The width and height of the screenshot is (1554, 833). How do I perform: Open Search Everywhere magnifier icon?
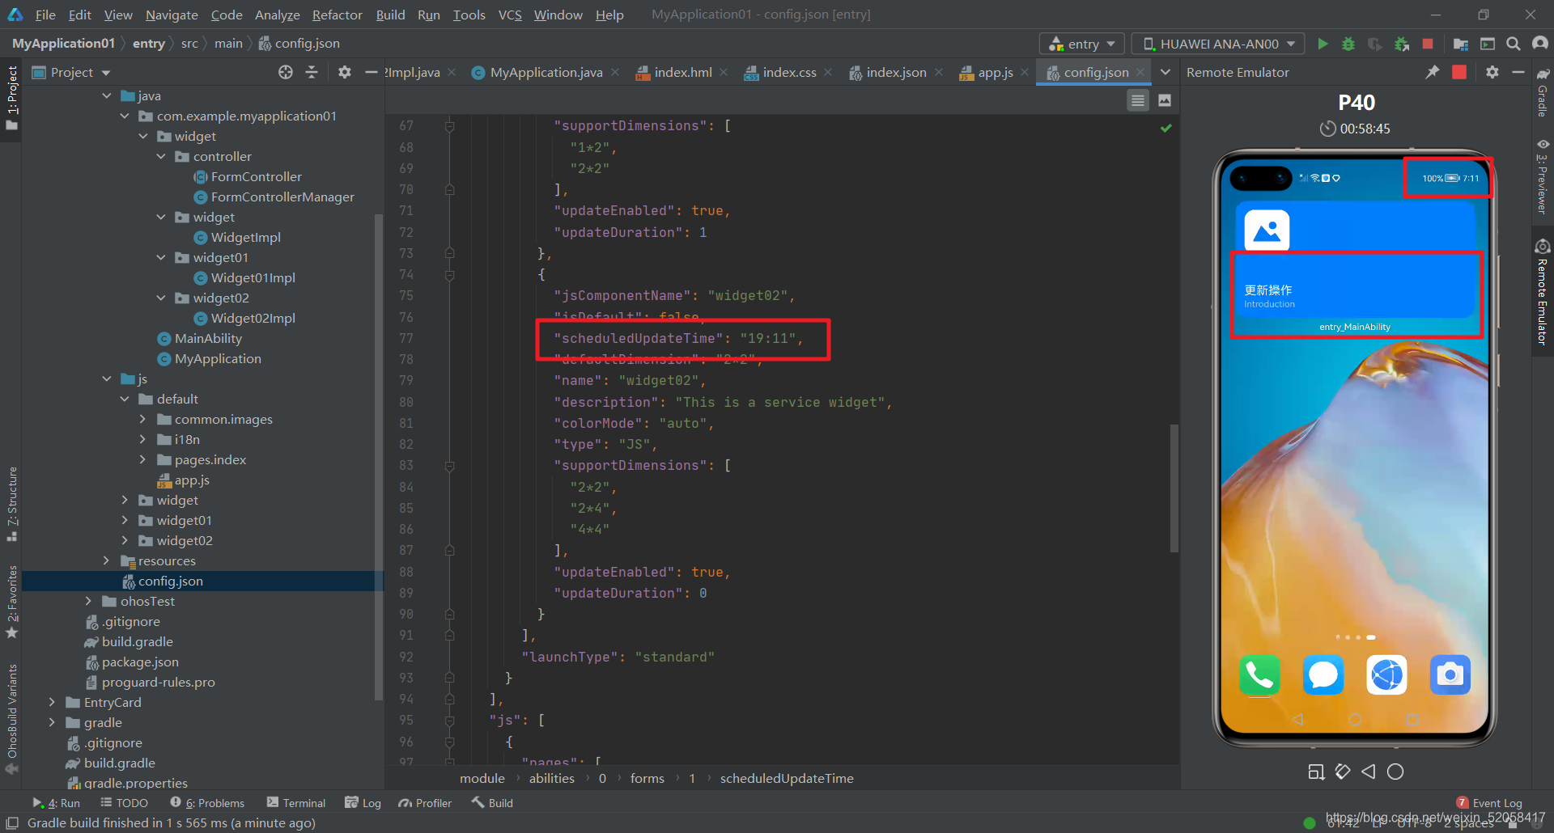click(1513, 44)
